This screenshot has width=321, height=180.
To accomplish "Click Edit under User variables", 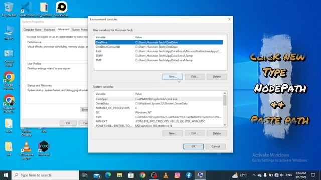I will 195,77.
